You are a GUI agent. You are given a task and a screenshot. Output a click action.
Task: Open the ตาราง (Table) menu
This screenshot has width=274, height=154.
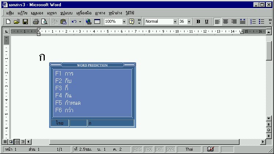100,13
